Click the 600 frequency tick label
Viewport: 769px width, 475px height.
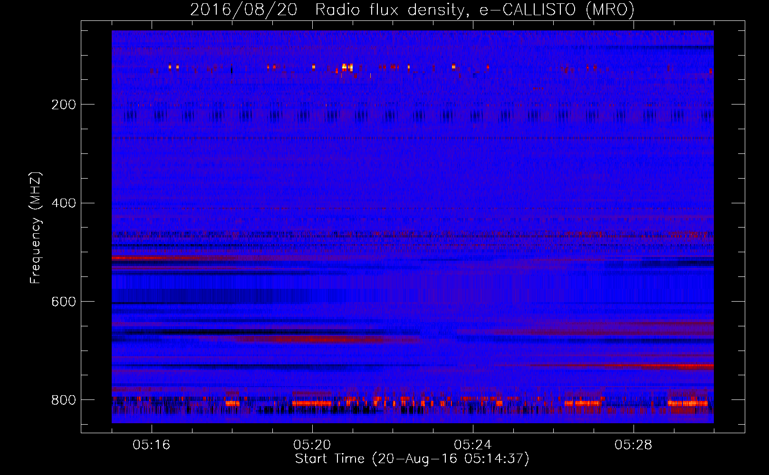(x=63, y=302)
